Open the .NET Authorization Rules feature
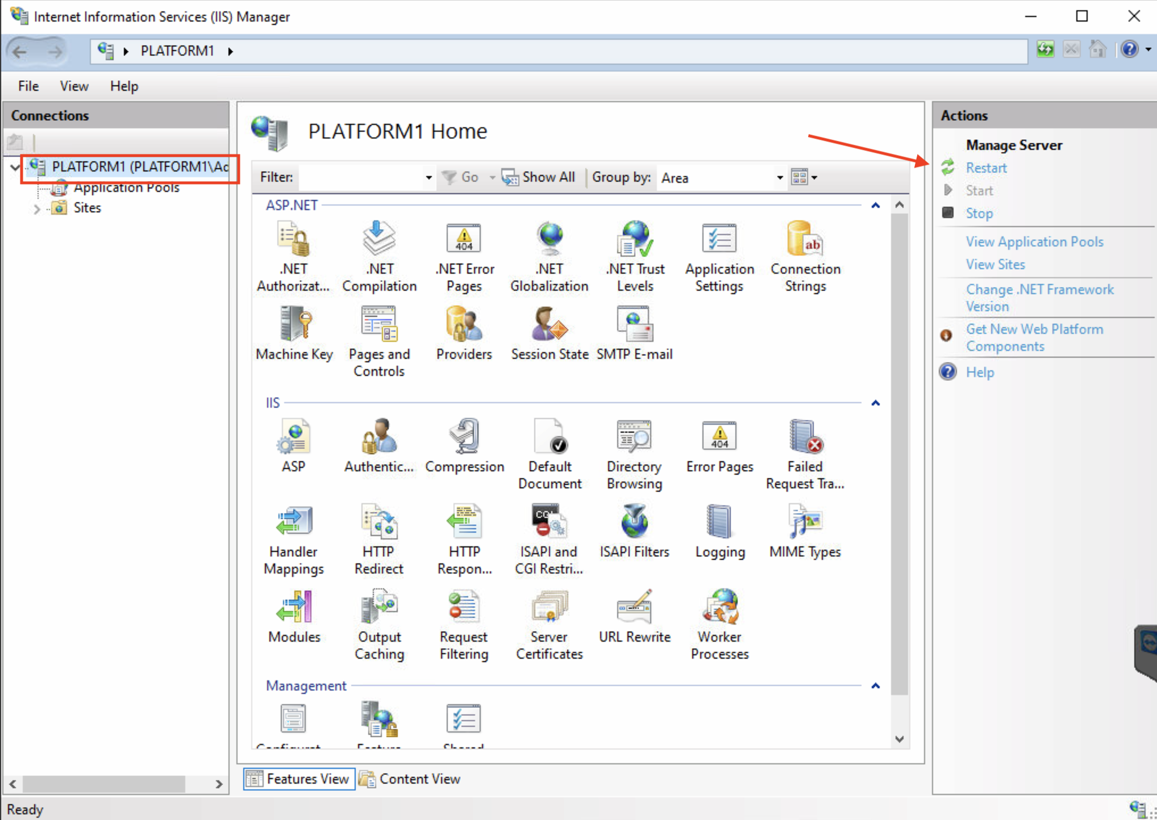This screenshot has height=820, width=1157. click(x=293, y=257)
